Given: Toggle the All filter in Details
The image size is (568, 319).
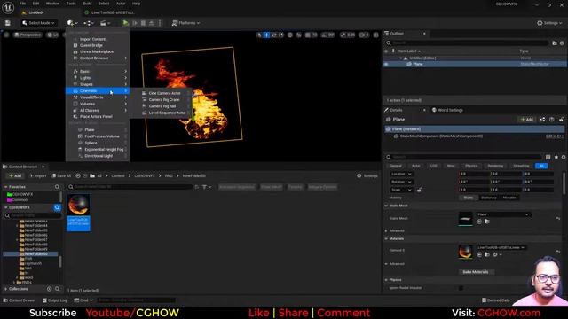Looking at the screenshot, I should coord(541,166).
